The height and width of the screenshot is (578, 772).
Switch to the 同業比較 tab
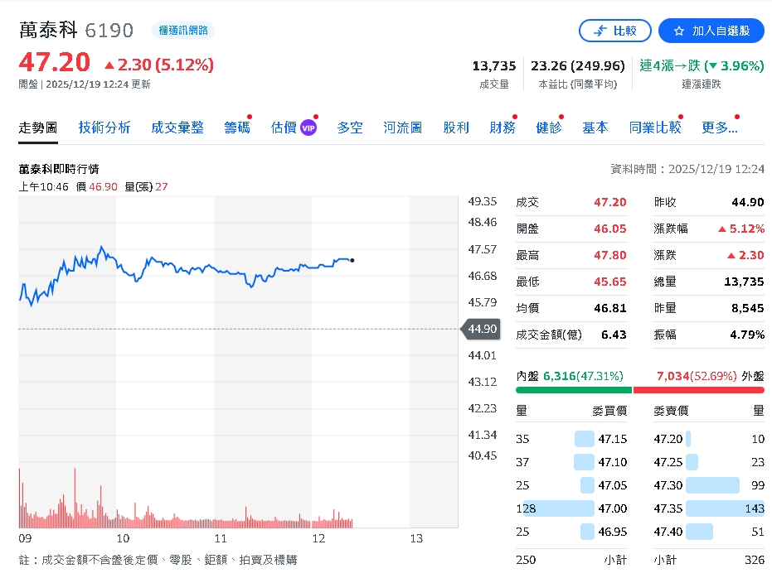click(655, 128)
